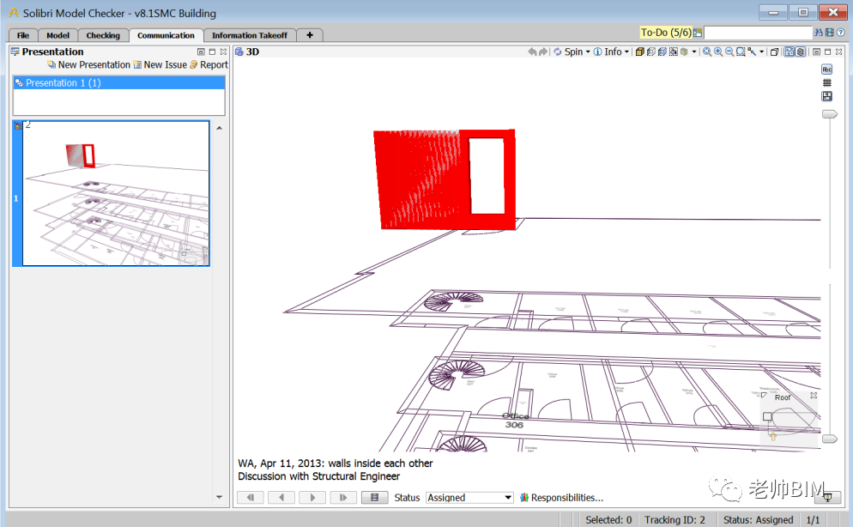The width and height of the screenshot is (853, 527).
Task: Jump to last slide
Action: pyautogui.click(x=343, y=498)
